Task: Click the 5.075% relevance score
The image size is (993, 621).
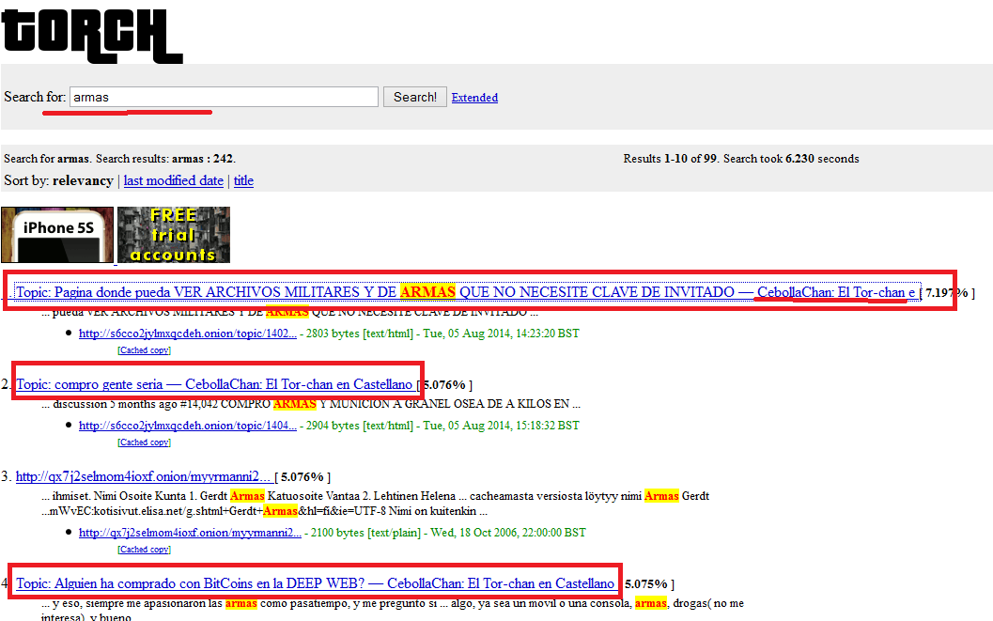Action: click(646, 583)
